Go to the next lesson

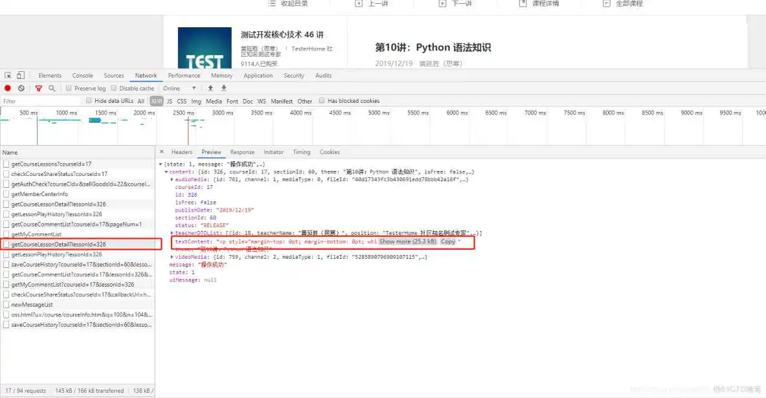click(x=456, y=3)
